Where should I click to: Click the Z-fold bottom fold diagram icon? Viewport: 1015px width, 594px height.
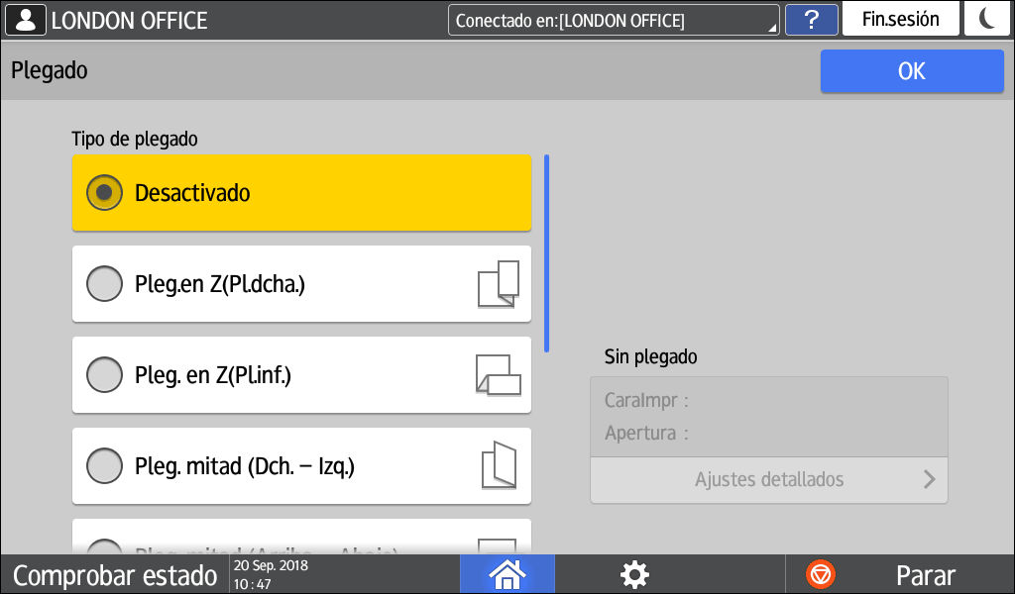click(499, 375)
